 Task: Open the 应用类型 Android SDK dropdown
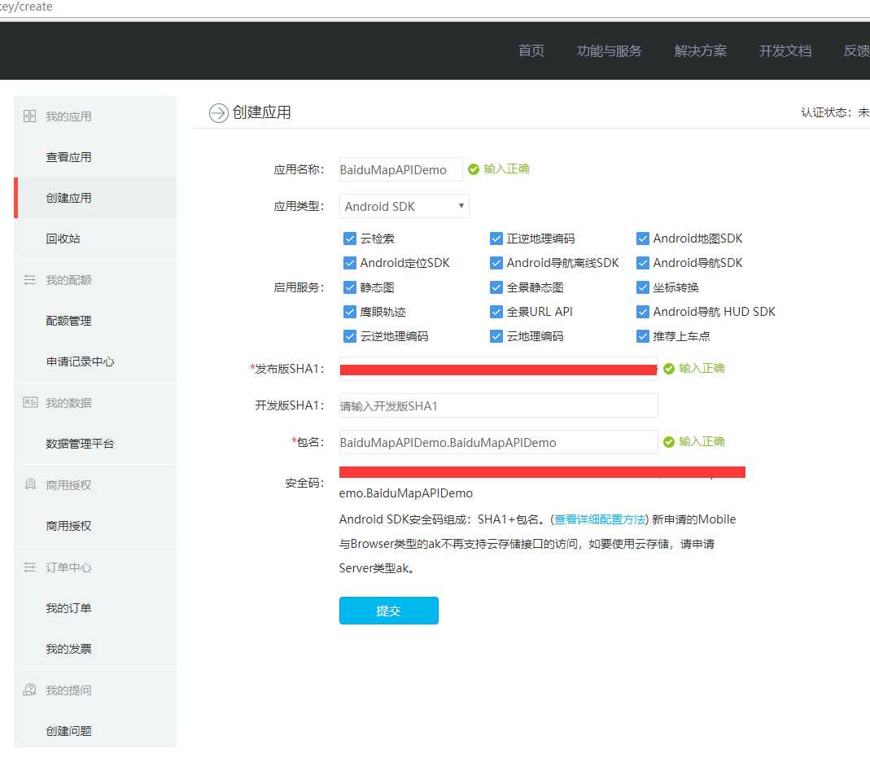404,206
